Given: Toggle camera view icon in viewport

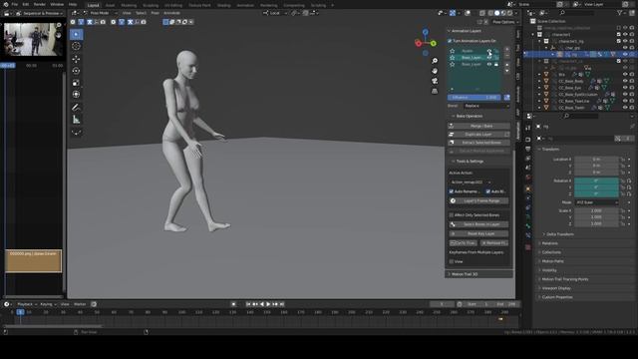Looking at the screenshot, I should click(435, 81).
